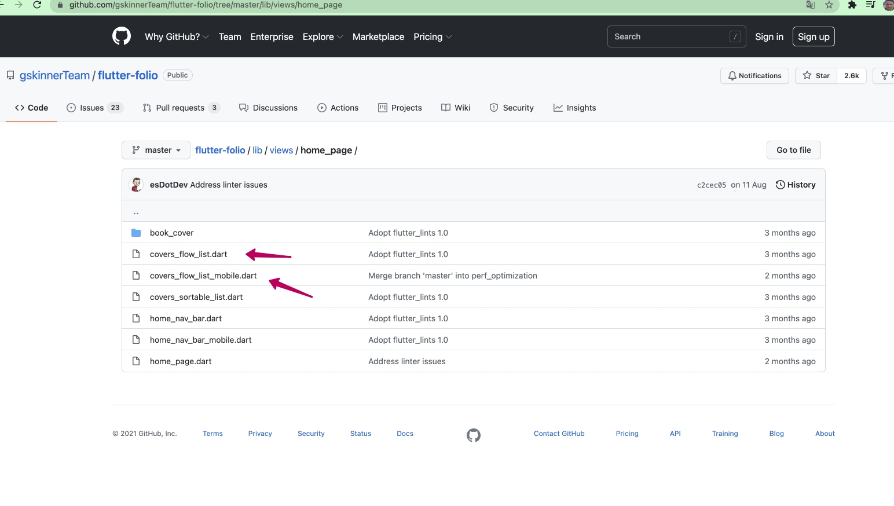Open the footer Terms link
The image size is (894, 506).
(212, 434)
